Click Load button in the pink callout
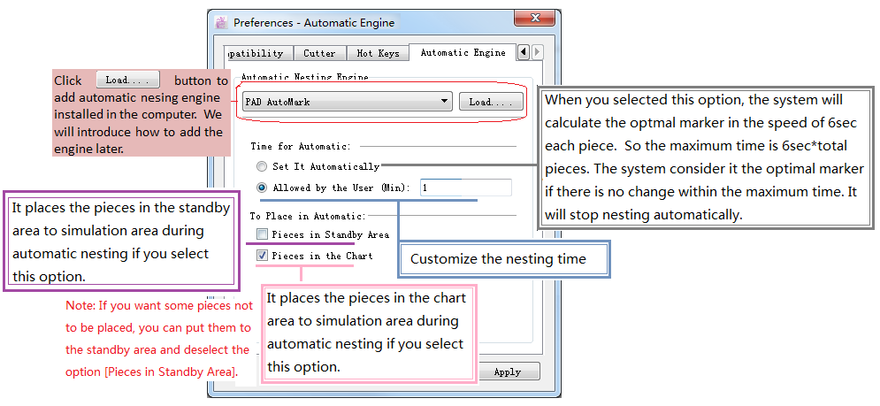Viewport: 880px width, 406px height. pyautogui.click(x=127, y=80)
